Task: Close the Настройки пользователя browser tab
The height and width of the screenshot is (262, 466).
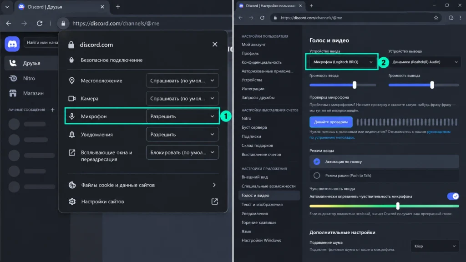Action: [x=300, y=5]
